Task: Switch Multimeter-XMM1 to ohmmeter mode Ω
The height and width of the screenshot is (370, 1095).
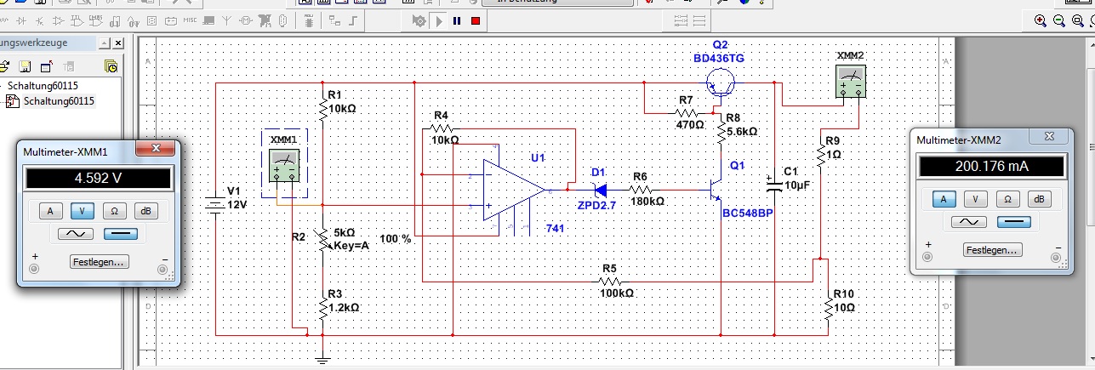Action: click(114, 210)
